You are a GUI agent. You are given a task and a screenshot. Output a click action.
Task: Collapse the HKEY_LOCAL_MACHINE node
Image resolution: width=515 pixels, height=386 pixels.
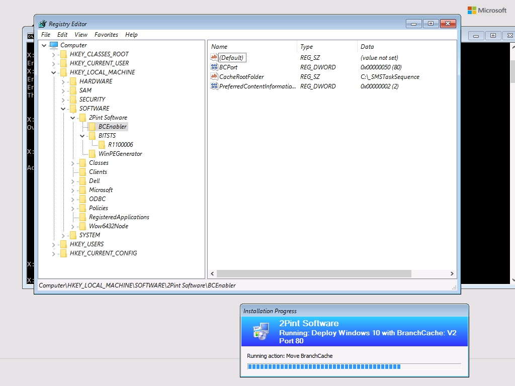tap(54, 72)
